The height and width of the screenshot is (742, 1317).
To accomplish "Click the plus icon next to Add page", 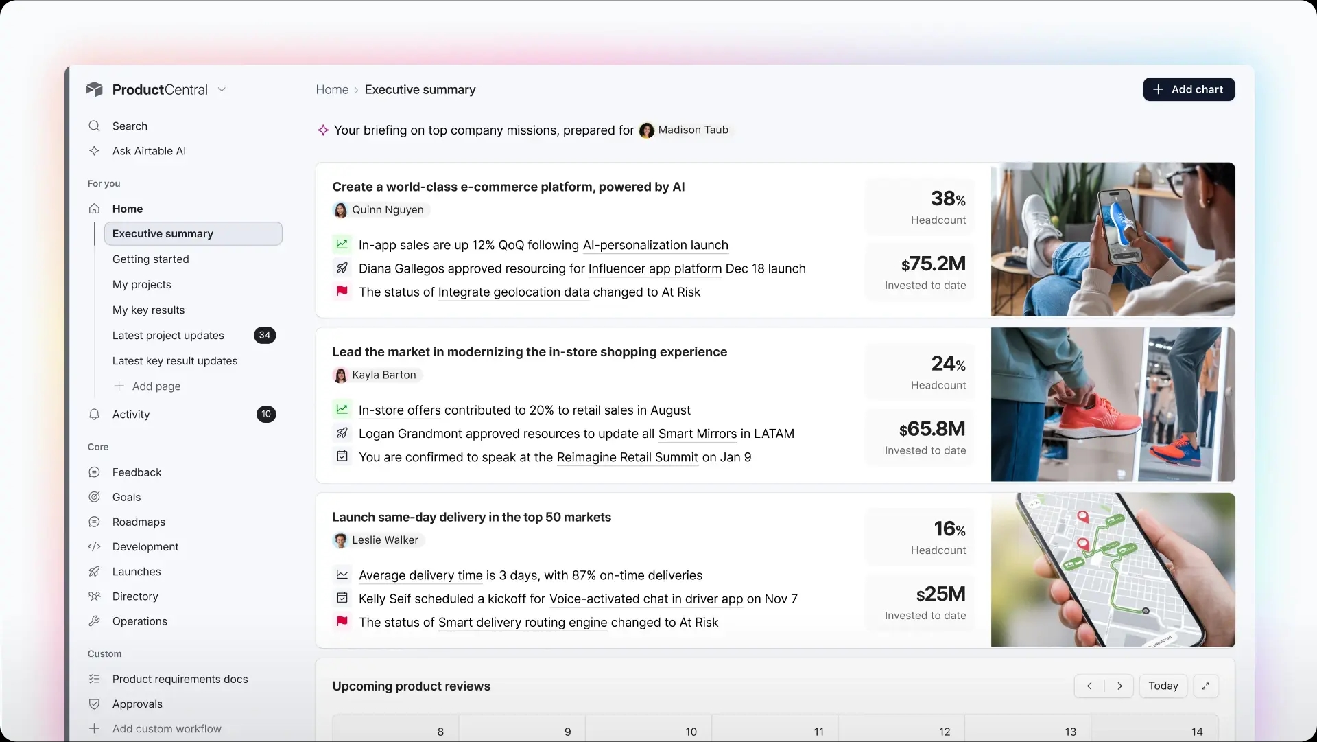I will click(x=119, y=386).
